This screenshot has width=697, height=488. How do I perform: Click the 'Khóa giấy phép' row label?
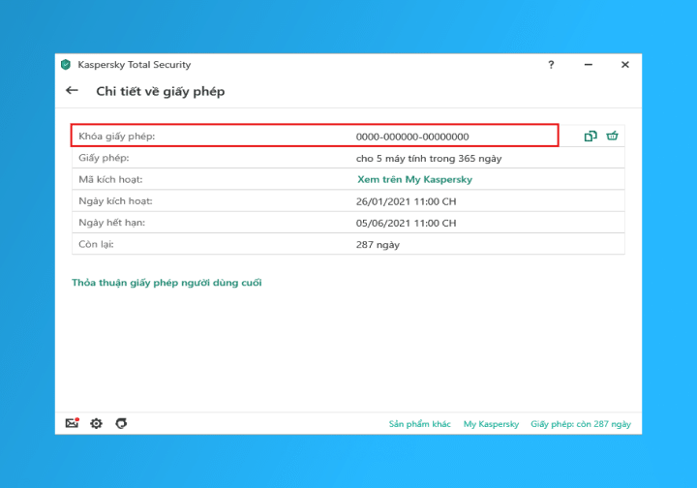(x=116, y=137)
